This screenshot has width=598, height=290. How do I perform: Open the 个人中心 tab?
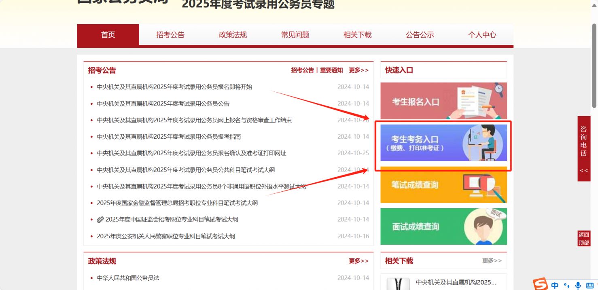coord(481,35)
